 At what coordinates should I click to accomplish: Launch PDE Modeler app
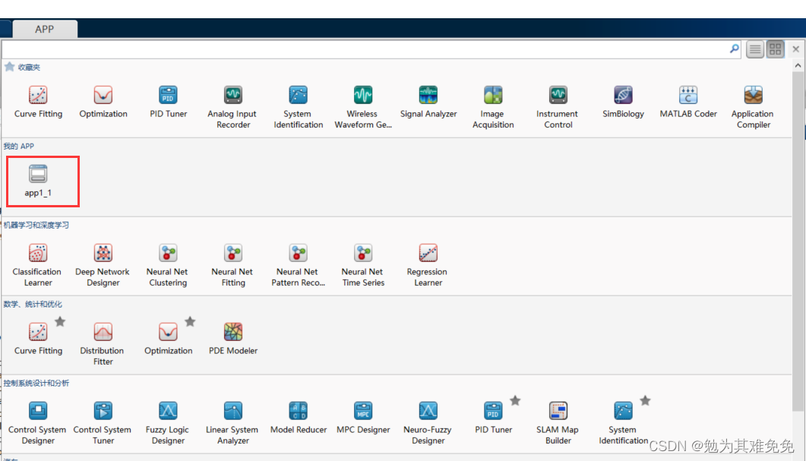(x=233, y=339)
